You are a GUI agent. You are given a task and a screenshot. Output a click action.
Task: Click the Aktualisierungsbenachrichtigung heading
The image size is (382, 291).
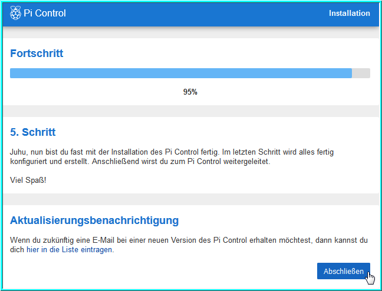(94, 220)
